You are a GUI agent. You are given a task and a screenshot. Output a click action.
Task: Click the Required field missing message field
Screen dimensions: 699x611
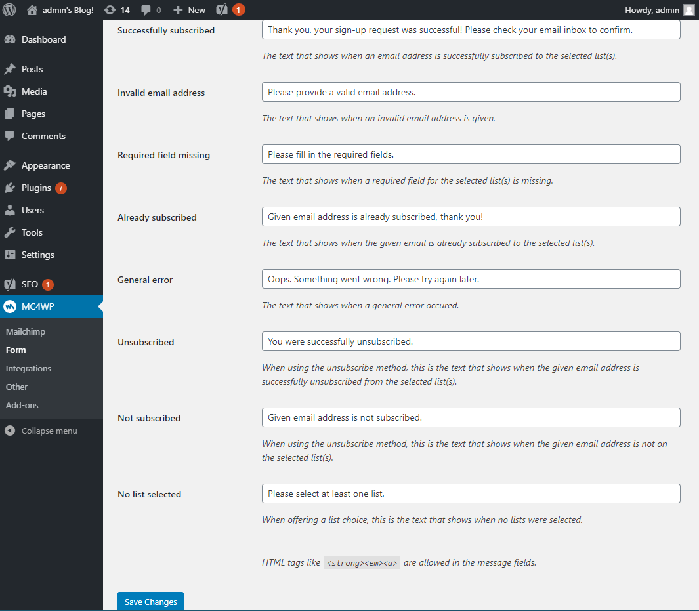471,154
